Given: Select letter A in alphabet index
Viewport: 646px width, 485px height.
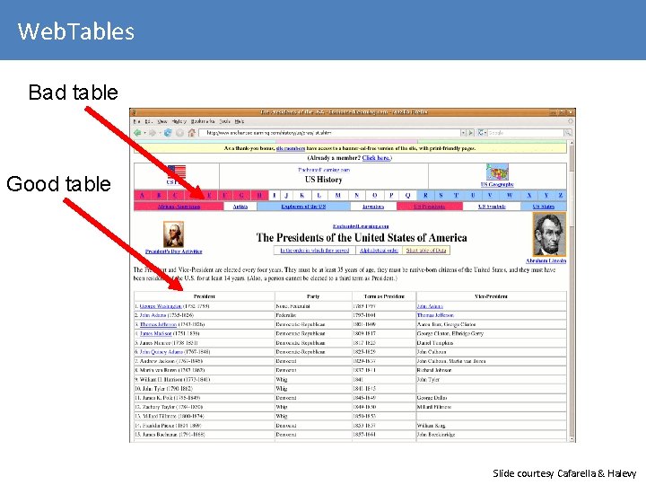Looking at the screenshot, I should pos(142,195).
